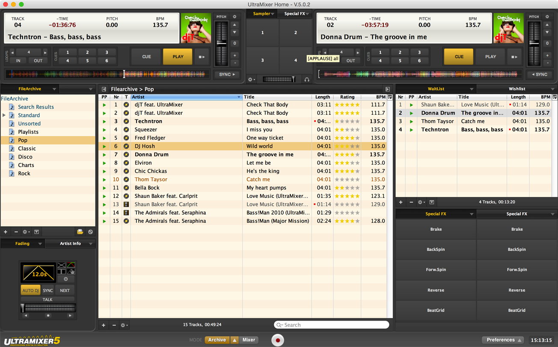Click the left deck stop-play icon button

[x=202, y=57]
